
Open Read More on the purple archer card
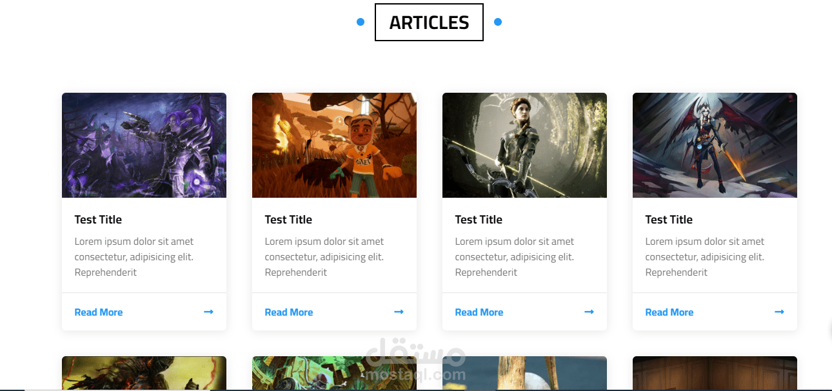99,312
